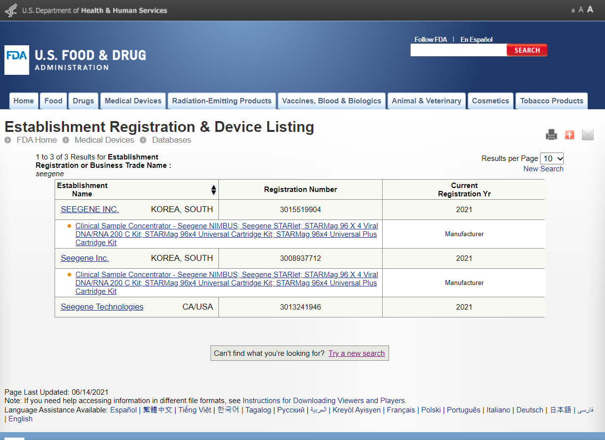Select English language link
This screenshot has height=440, width=605.
coord(20,419)
